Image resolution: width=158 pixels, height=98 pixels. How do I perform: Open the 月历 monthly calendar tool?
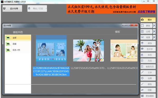pos(148,61)
